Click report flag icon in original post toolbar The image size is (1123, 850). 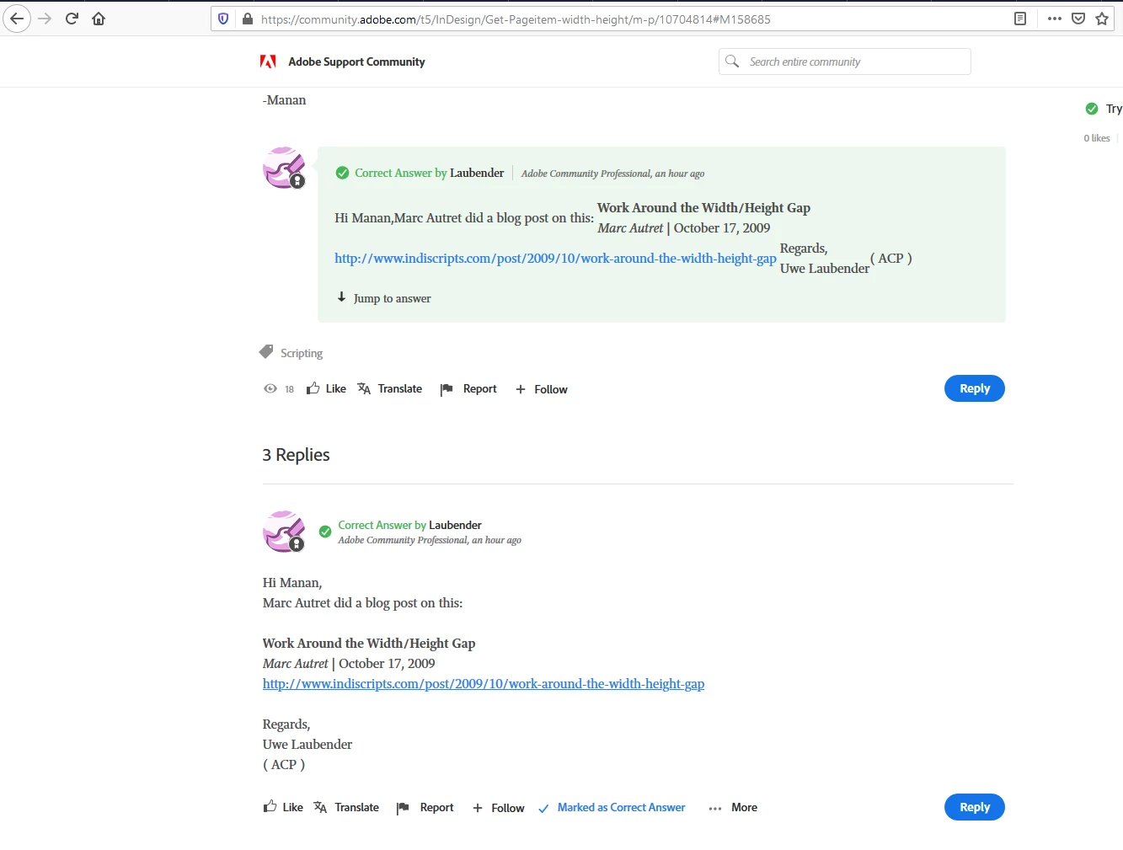tap(447, 389)
